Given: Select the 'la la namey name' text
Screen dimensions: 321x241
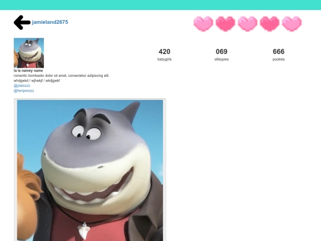Looking at the screenshot, I should tap(29, 70).
